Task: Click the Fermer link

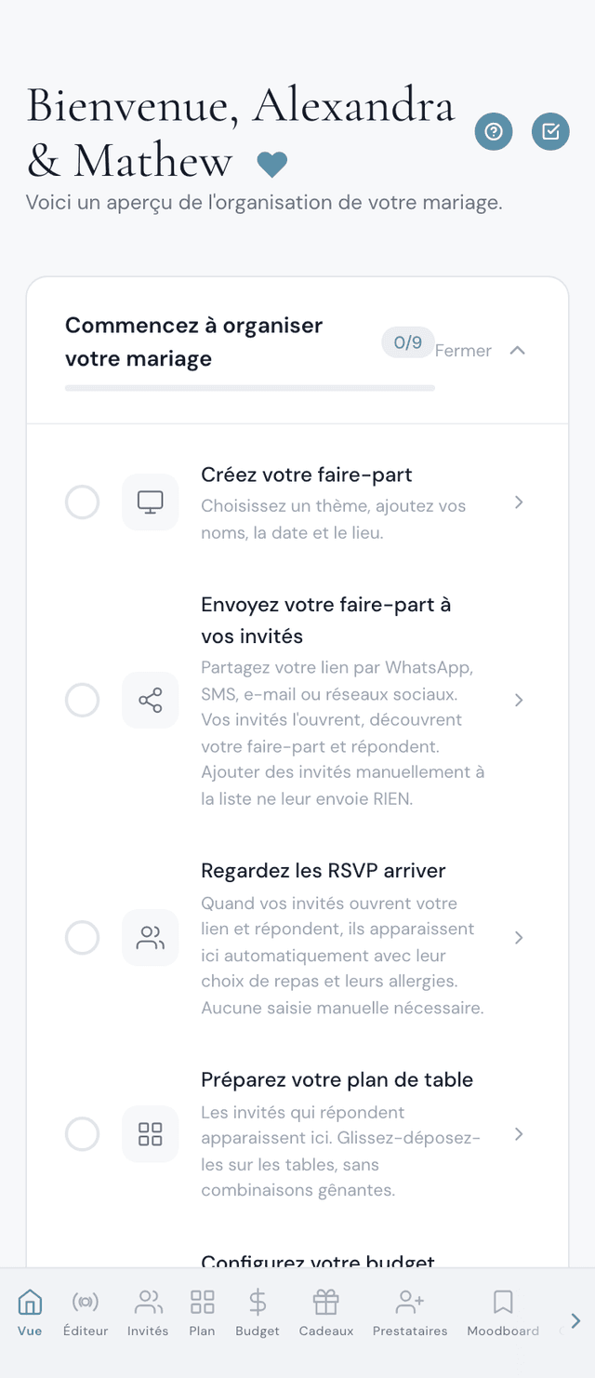Action: click(463, 351)
